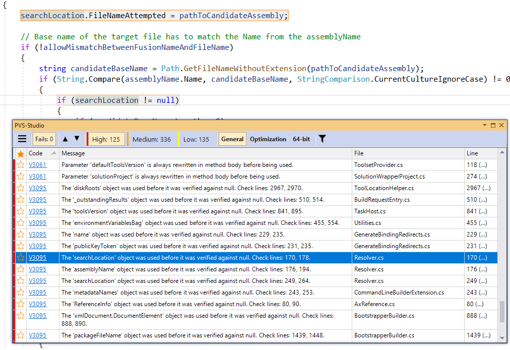
Task: Go to previous warning with up arrow
Action: coord(65,139)
